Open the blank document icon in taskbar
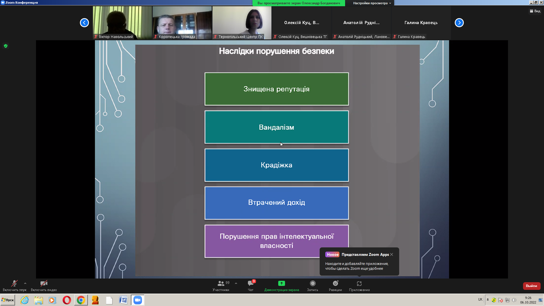The width and height of the screenshot is (544, 306). coord(109,300)
